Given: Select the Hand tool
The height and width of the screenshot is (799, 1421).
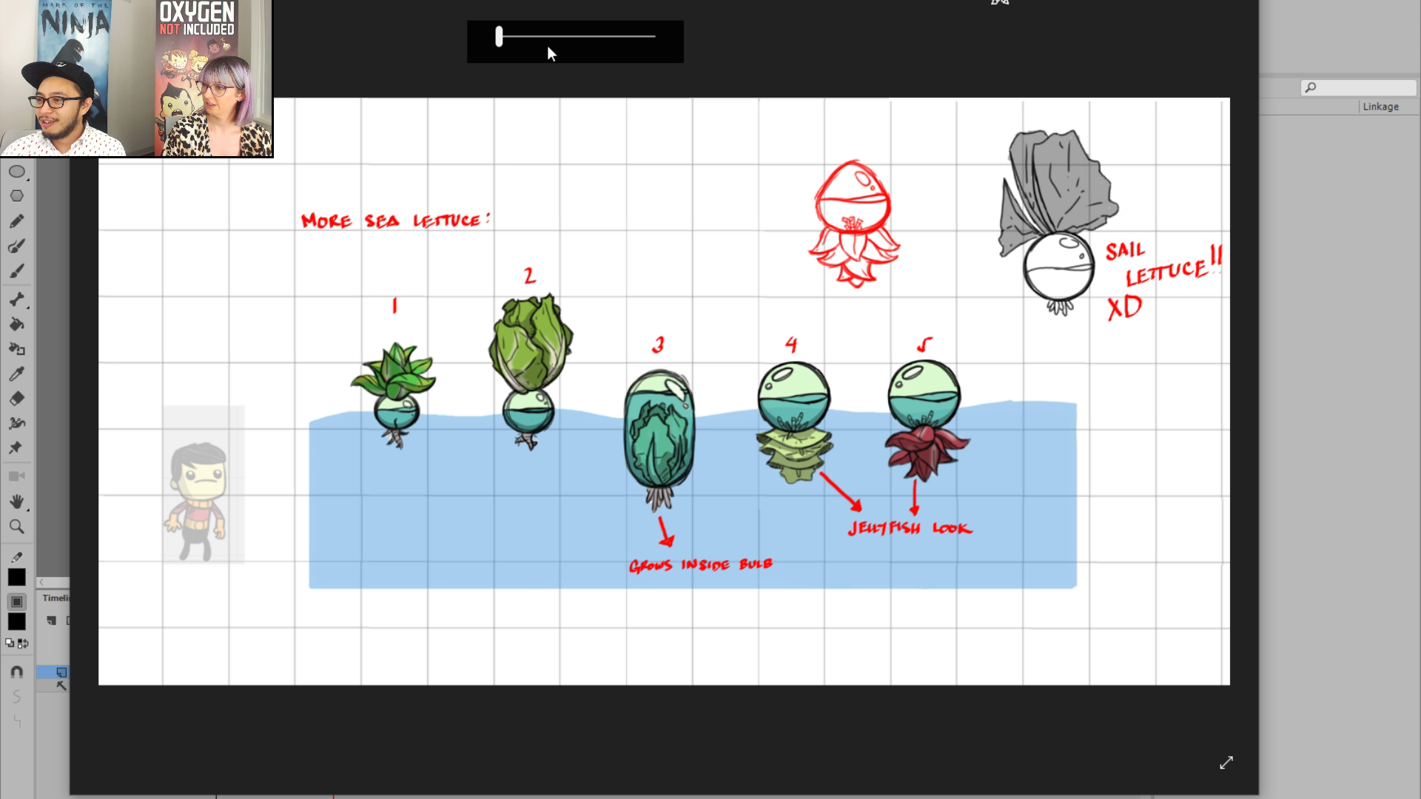Looking at the screenshot, I should [16, 502].
